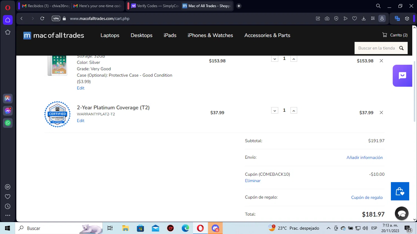Open sidebar three-dot setup menu
This screenshot has height=234, width=417.
(x=8, y=215)
